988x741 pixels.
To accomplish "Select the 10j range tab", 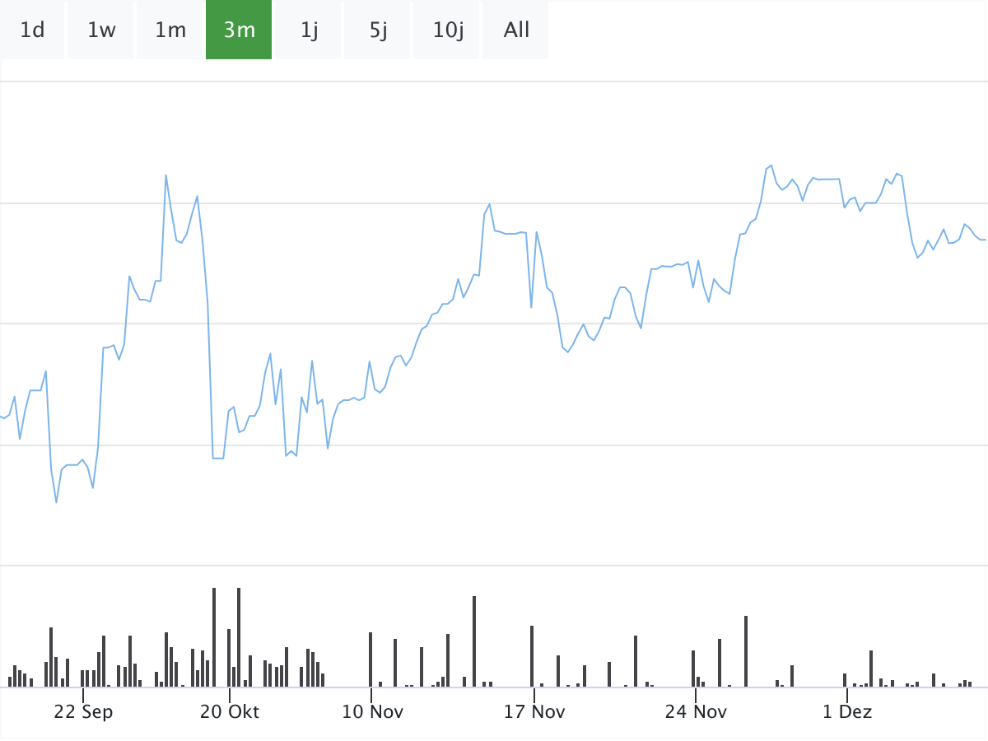I will coord(448,30).
